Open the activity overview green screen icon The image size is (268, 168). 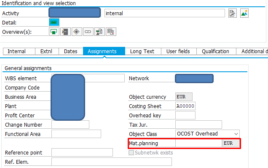(x=54, y=32)
